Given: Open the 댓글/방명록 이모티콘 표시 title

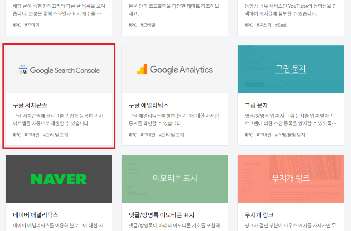Looking at the screenshot, I should tap(161, 215).
